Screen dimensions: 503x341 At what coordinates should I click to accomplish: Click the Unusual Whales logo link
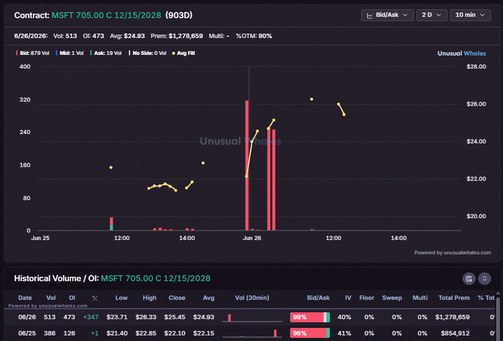click(x=462, y=54)
